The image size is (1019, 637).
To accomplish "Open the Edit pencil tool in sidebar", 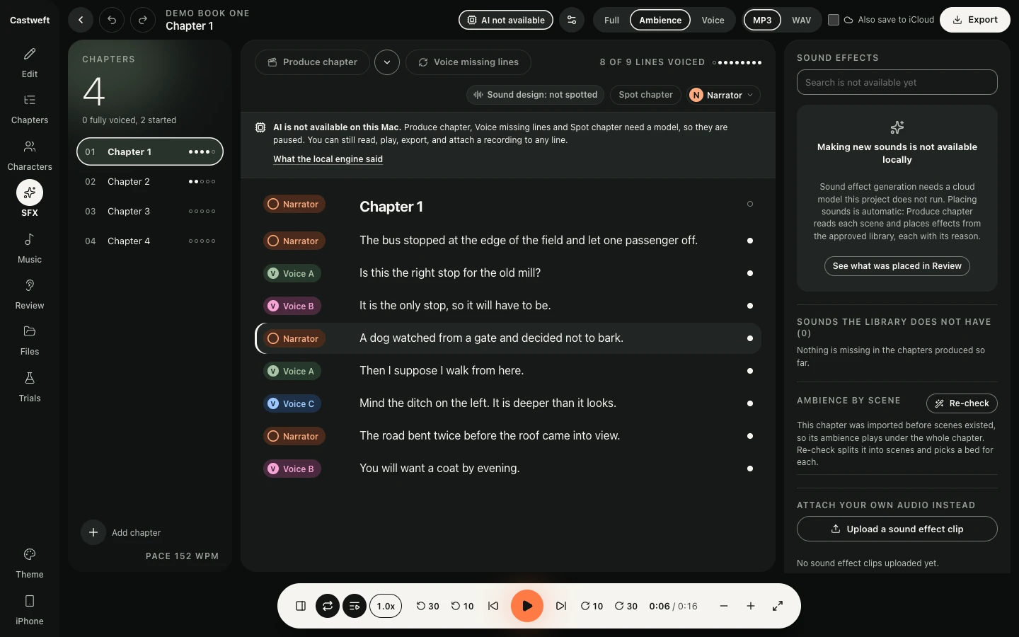I will pos(30,62).
